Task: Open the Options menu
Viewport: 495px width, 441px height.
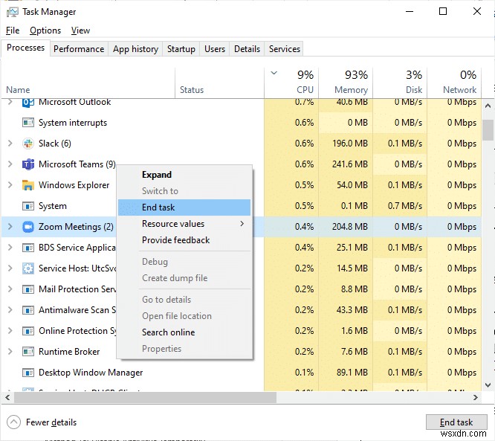Action: tap(45, 30)
